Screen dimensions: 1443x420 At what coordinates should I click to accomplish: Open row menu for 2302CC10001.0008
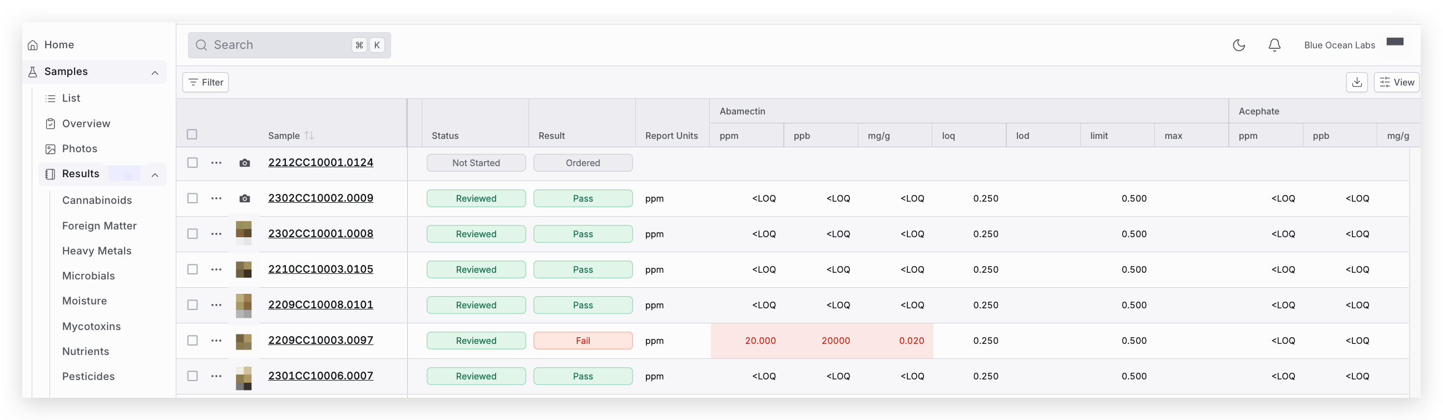(x=216, y=234)
